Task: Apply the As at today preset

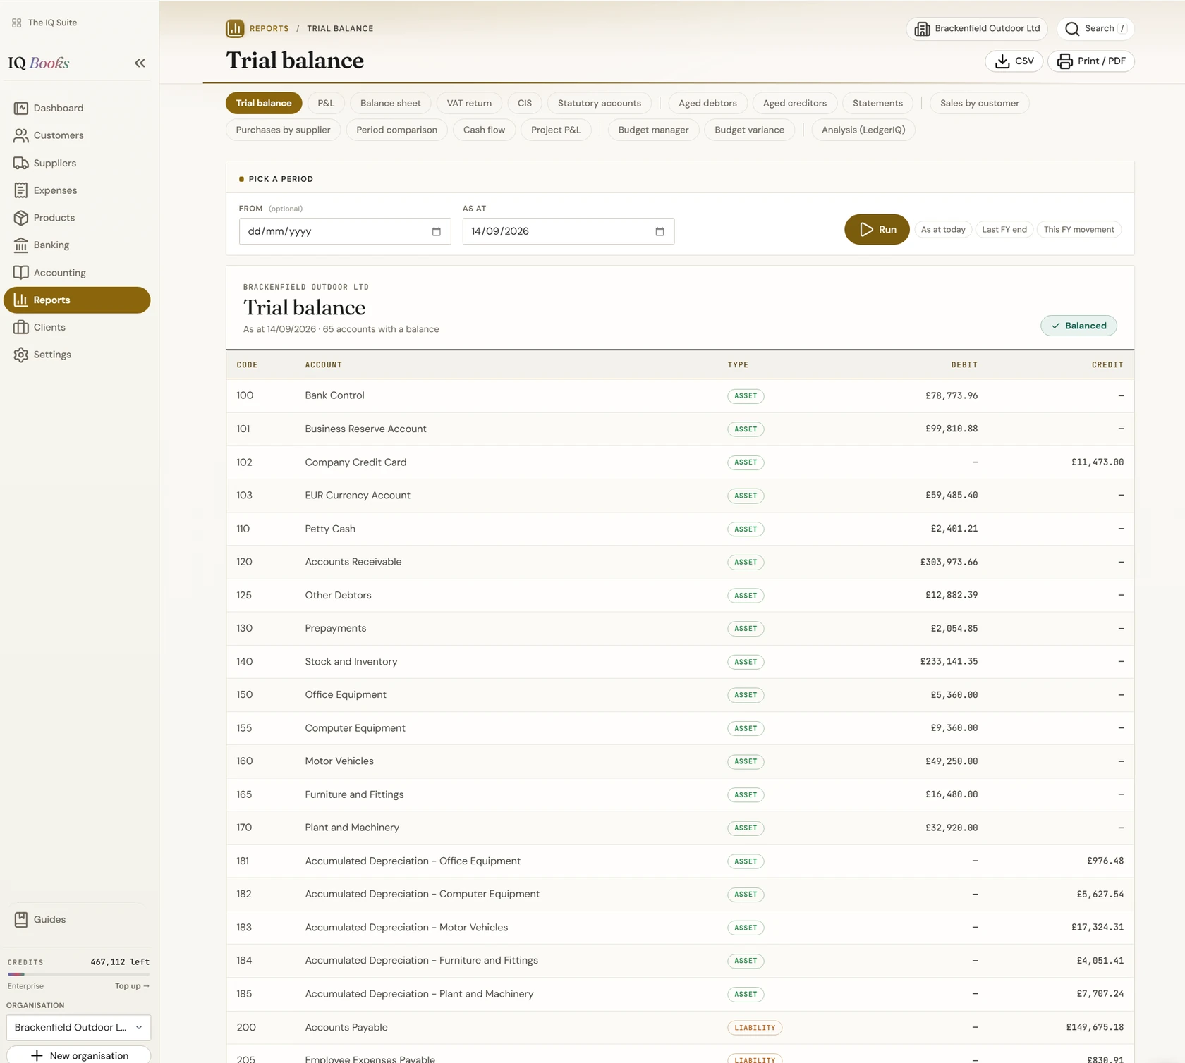Action: point(943,230)
